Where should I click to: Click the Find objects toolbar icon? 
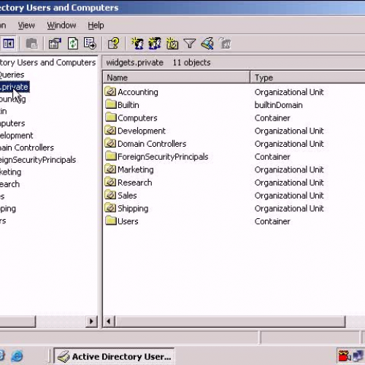(x=207, y=44)
